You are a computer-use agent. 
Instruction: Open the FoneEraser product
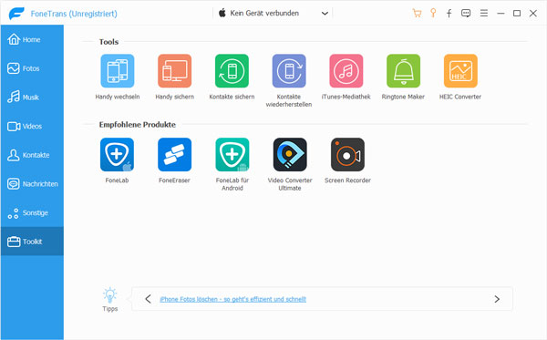click(174, 154)
